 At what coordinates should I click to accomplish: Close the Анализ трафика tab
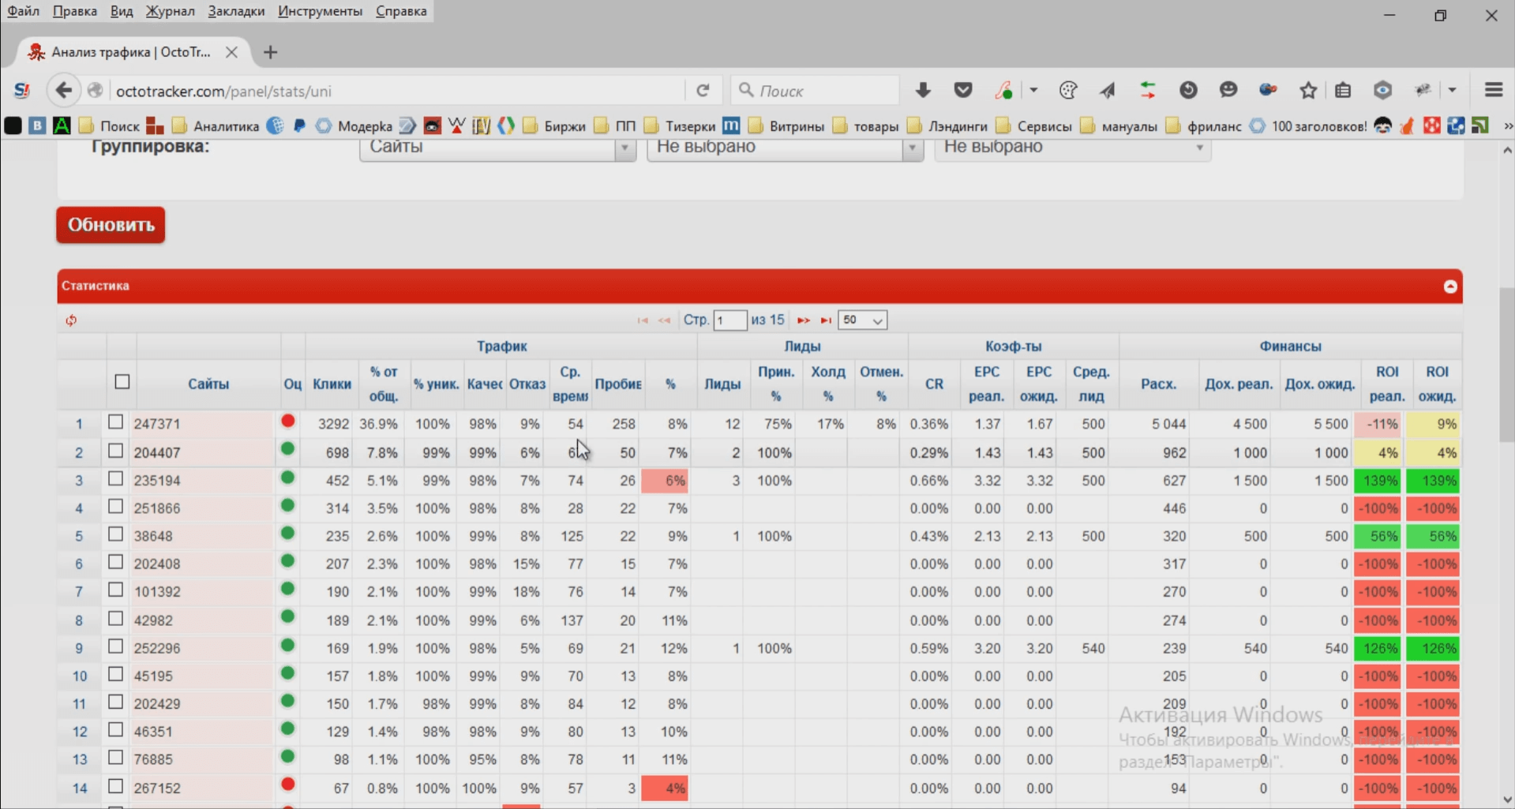click(x=231, y=52)
